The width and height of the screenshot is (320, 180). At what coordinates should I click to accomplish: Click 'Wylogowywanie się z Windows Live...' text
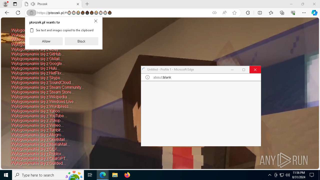(x=44, y=102)
